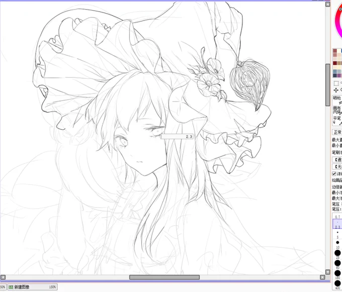
Task: Pick the 50 brush size preset
Action: click(337, 264)
